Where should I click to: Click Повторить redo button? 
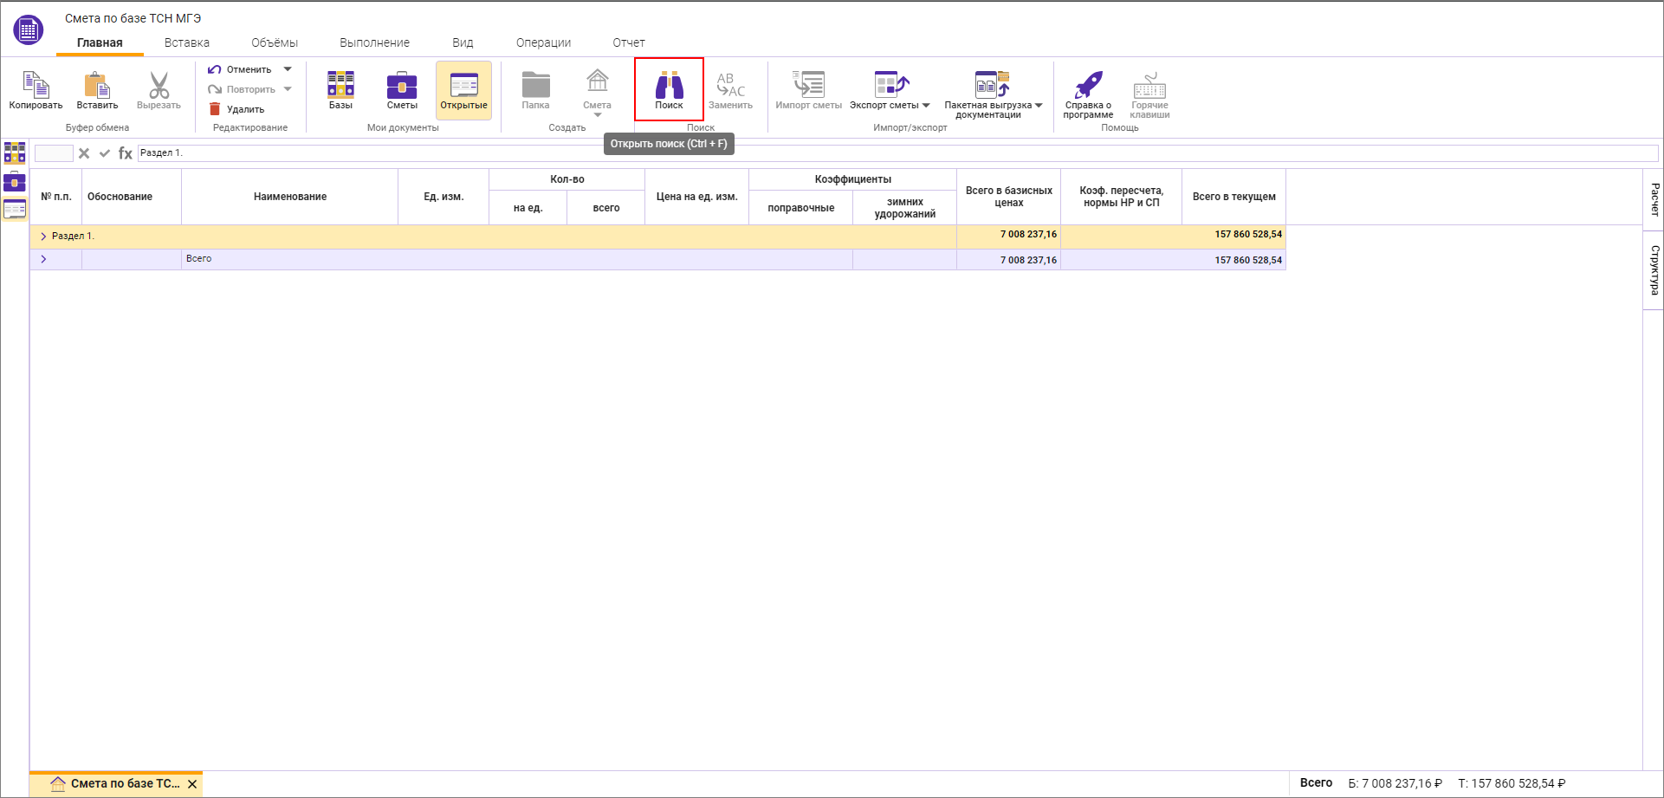point(241,89)
